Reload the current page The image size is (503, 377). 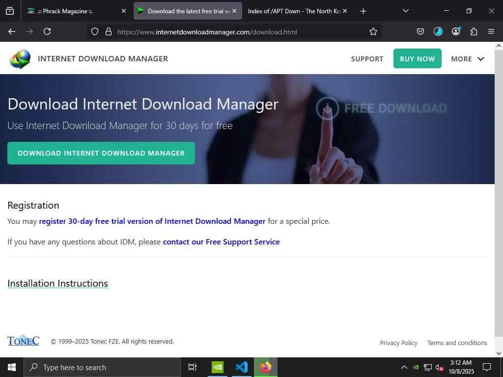(x=47, y=31)
